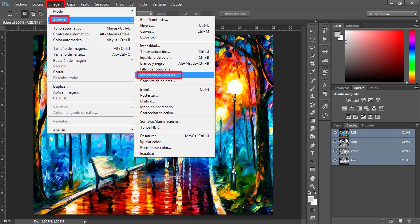Select the Zoom tool
The width and height of the screenshot is (420, 224).
click(312, 186)
